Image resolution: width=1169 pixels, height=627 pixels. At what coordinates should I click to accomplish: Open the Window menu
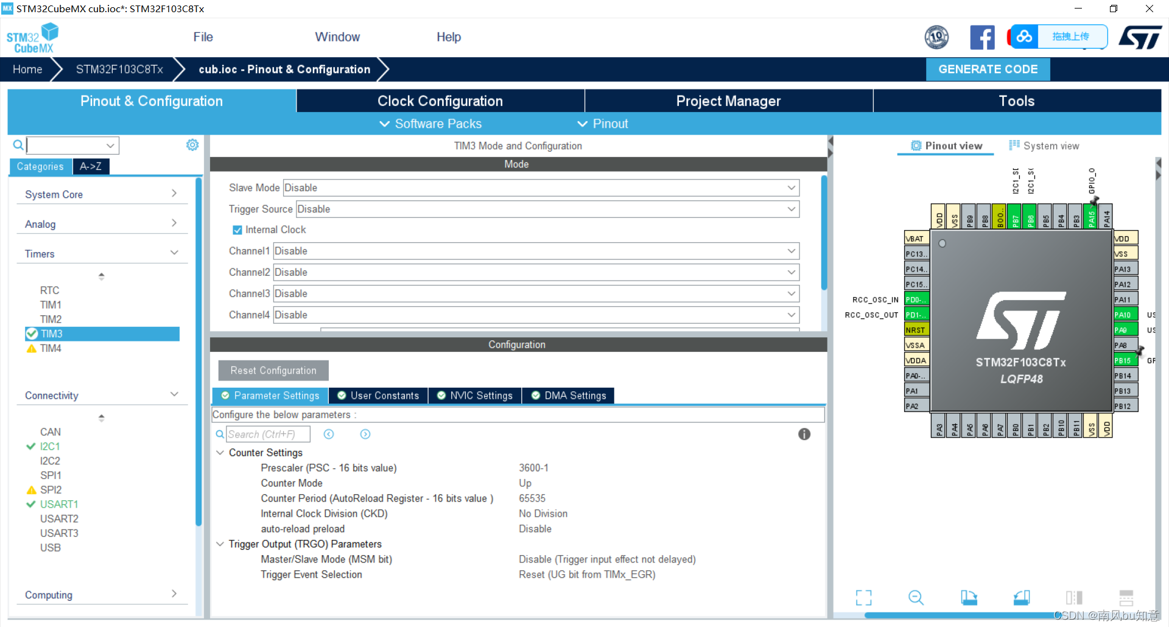tap(337, 37)
